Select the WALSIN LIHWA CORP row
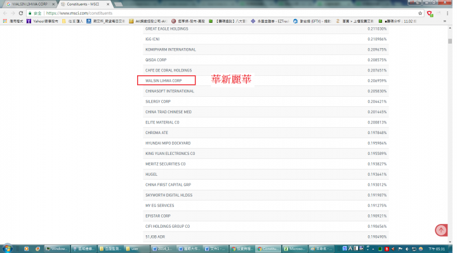 coord(266,81)
